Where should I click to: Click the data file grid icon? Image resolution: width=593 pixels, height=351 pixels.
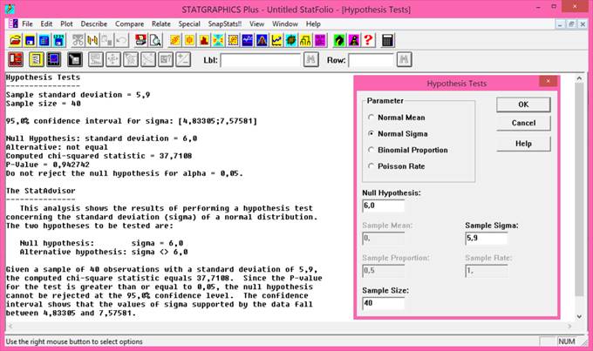(x=44, y=40)
